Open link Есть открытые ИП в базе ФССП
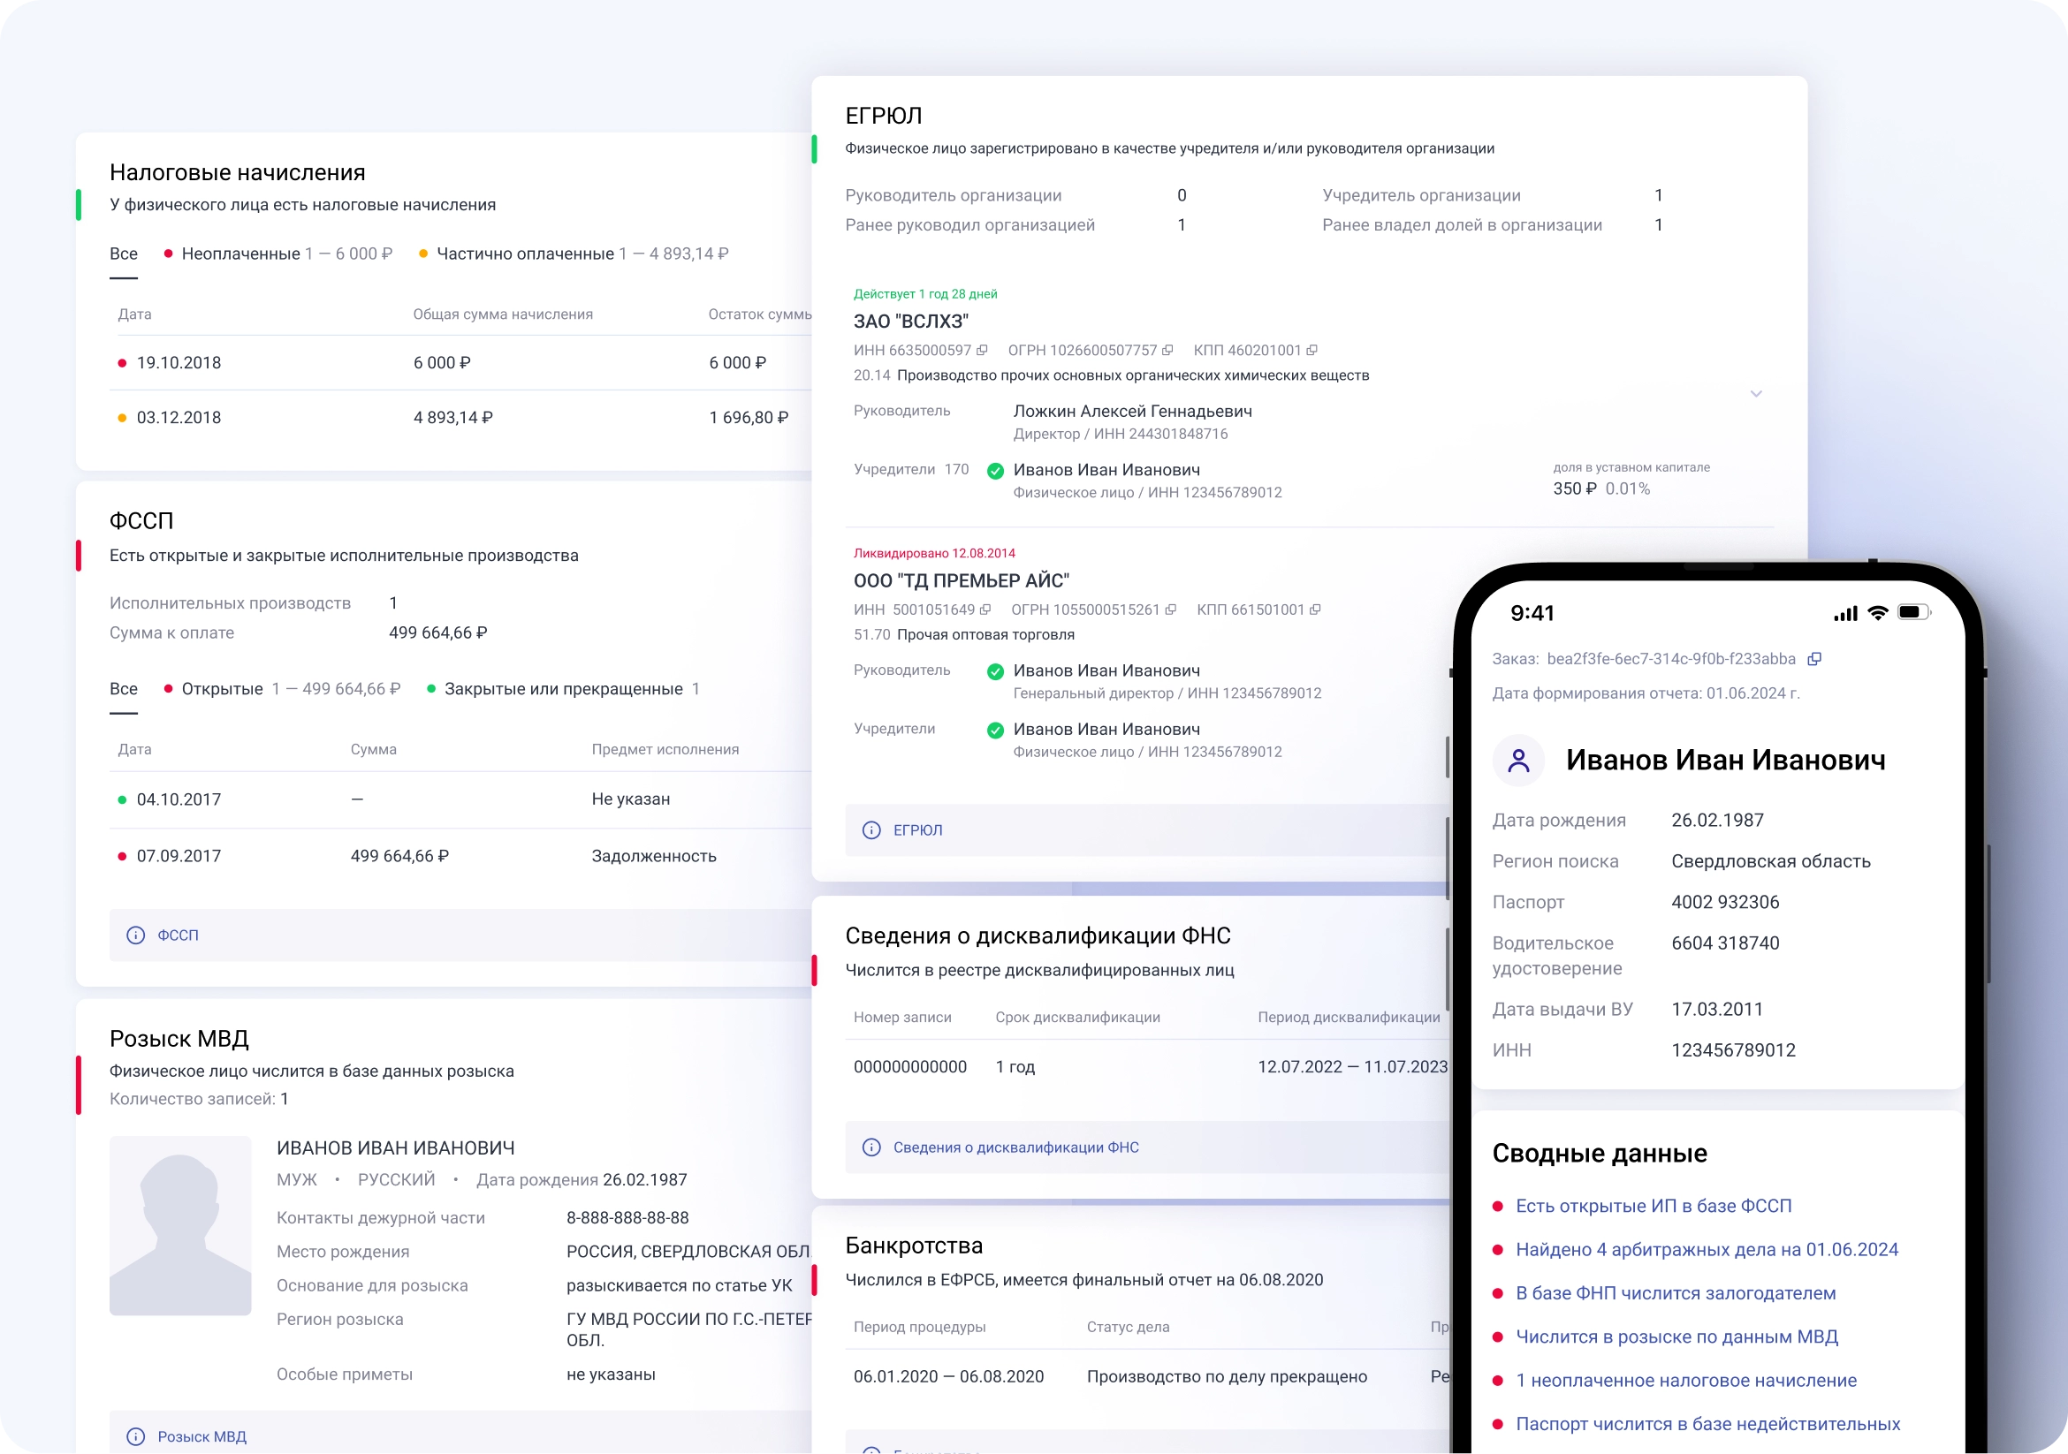This screenshot has height=1454, width=2068. [1654, 1206]
